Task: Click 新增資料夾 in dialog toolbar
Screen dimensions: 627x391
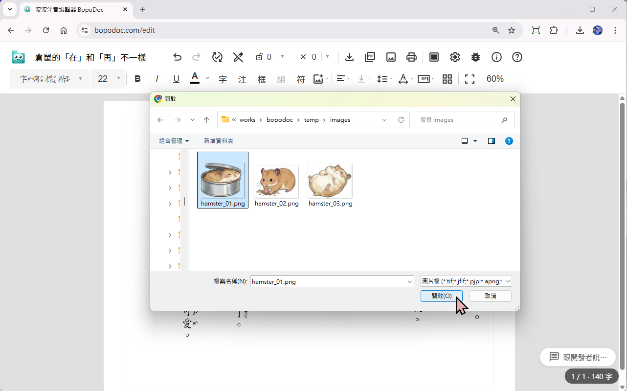Action: click(x=218, y=141)
